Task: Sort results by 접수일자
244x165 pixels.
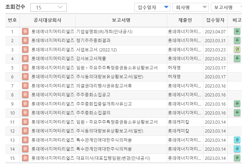Action: pyautogui.click(x=152, y=7)
